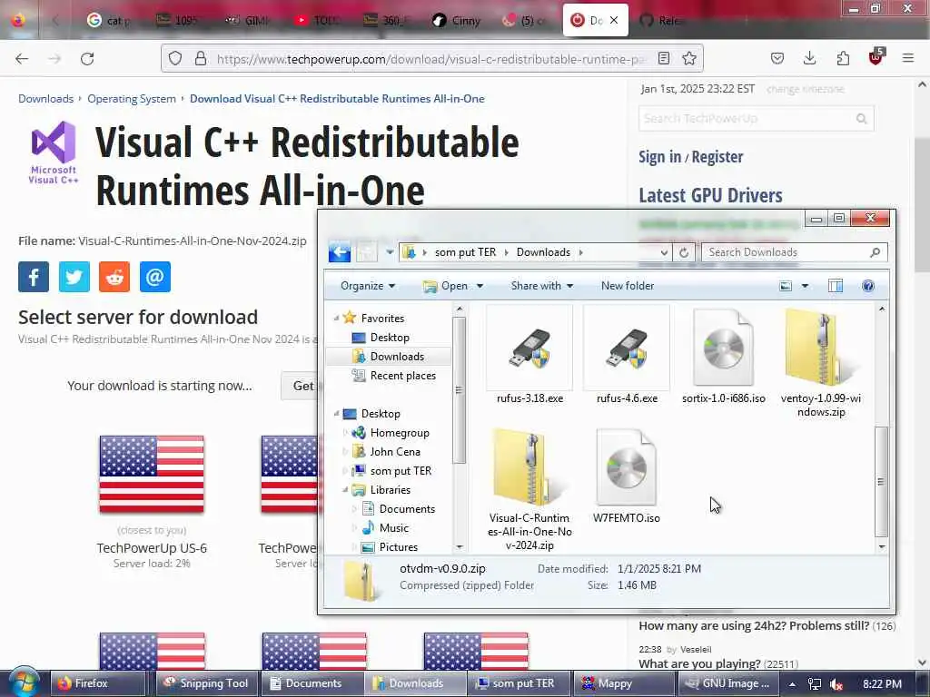Viewport: 930px width, 697px height.
Task: Share page via email @ icon
Action: click(x=154, y=277)
